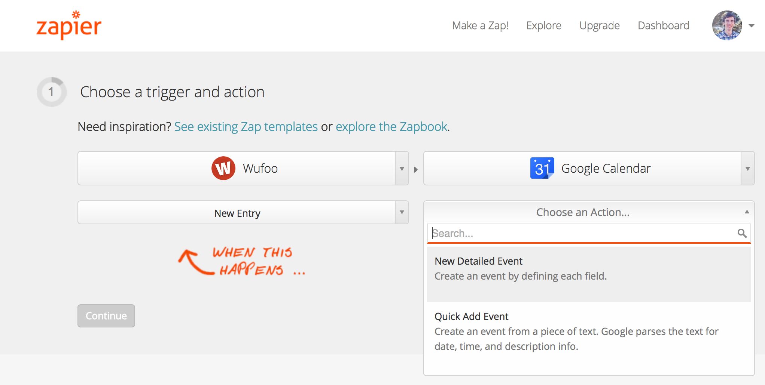Follow the explore the Zapbook link
This screenshot has height=385, width=765.
[391, 127]
